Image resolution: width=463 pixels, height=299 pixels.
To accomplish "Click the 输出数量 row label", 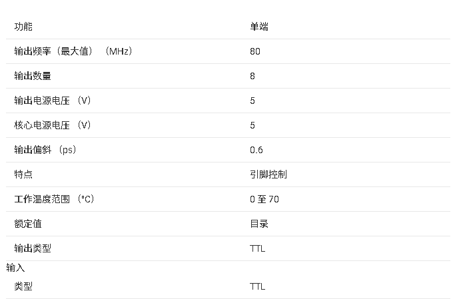I will click(x=33, y=76).
